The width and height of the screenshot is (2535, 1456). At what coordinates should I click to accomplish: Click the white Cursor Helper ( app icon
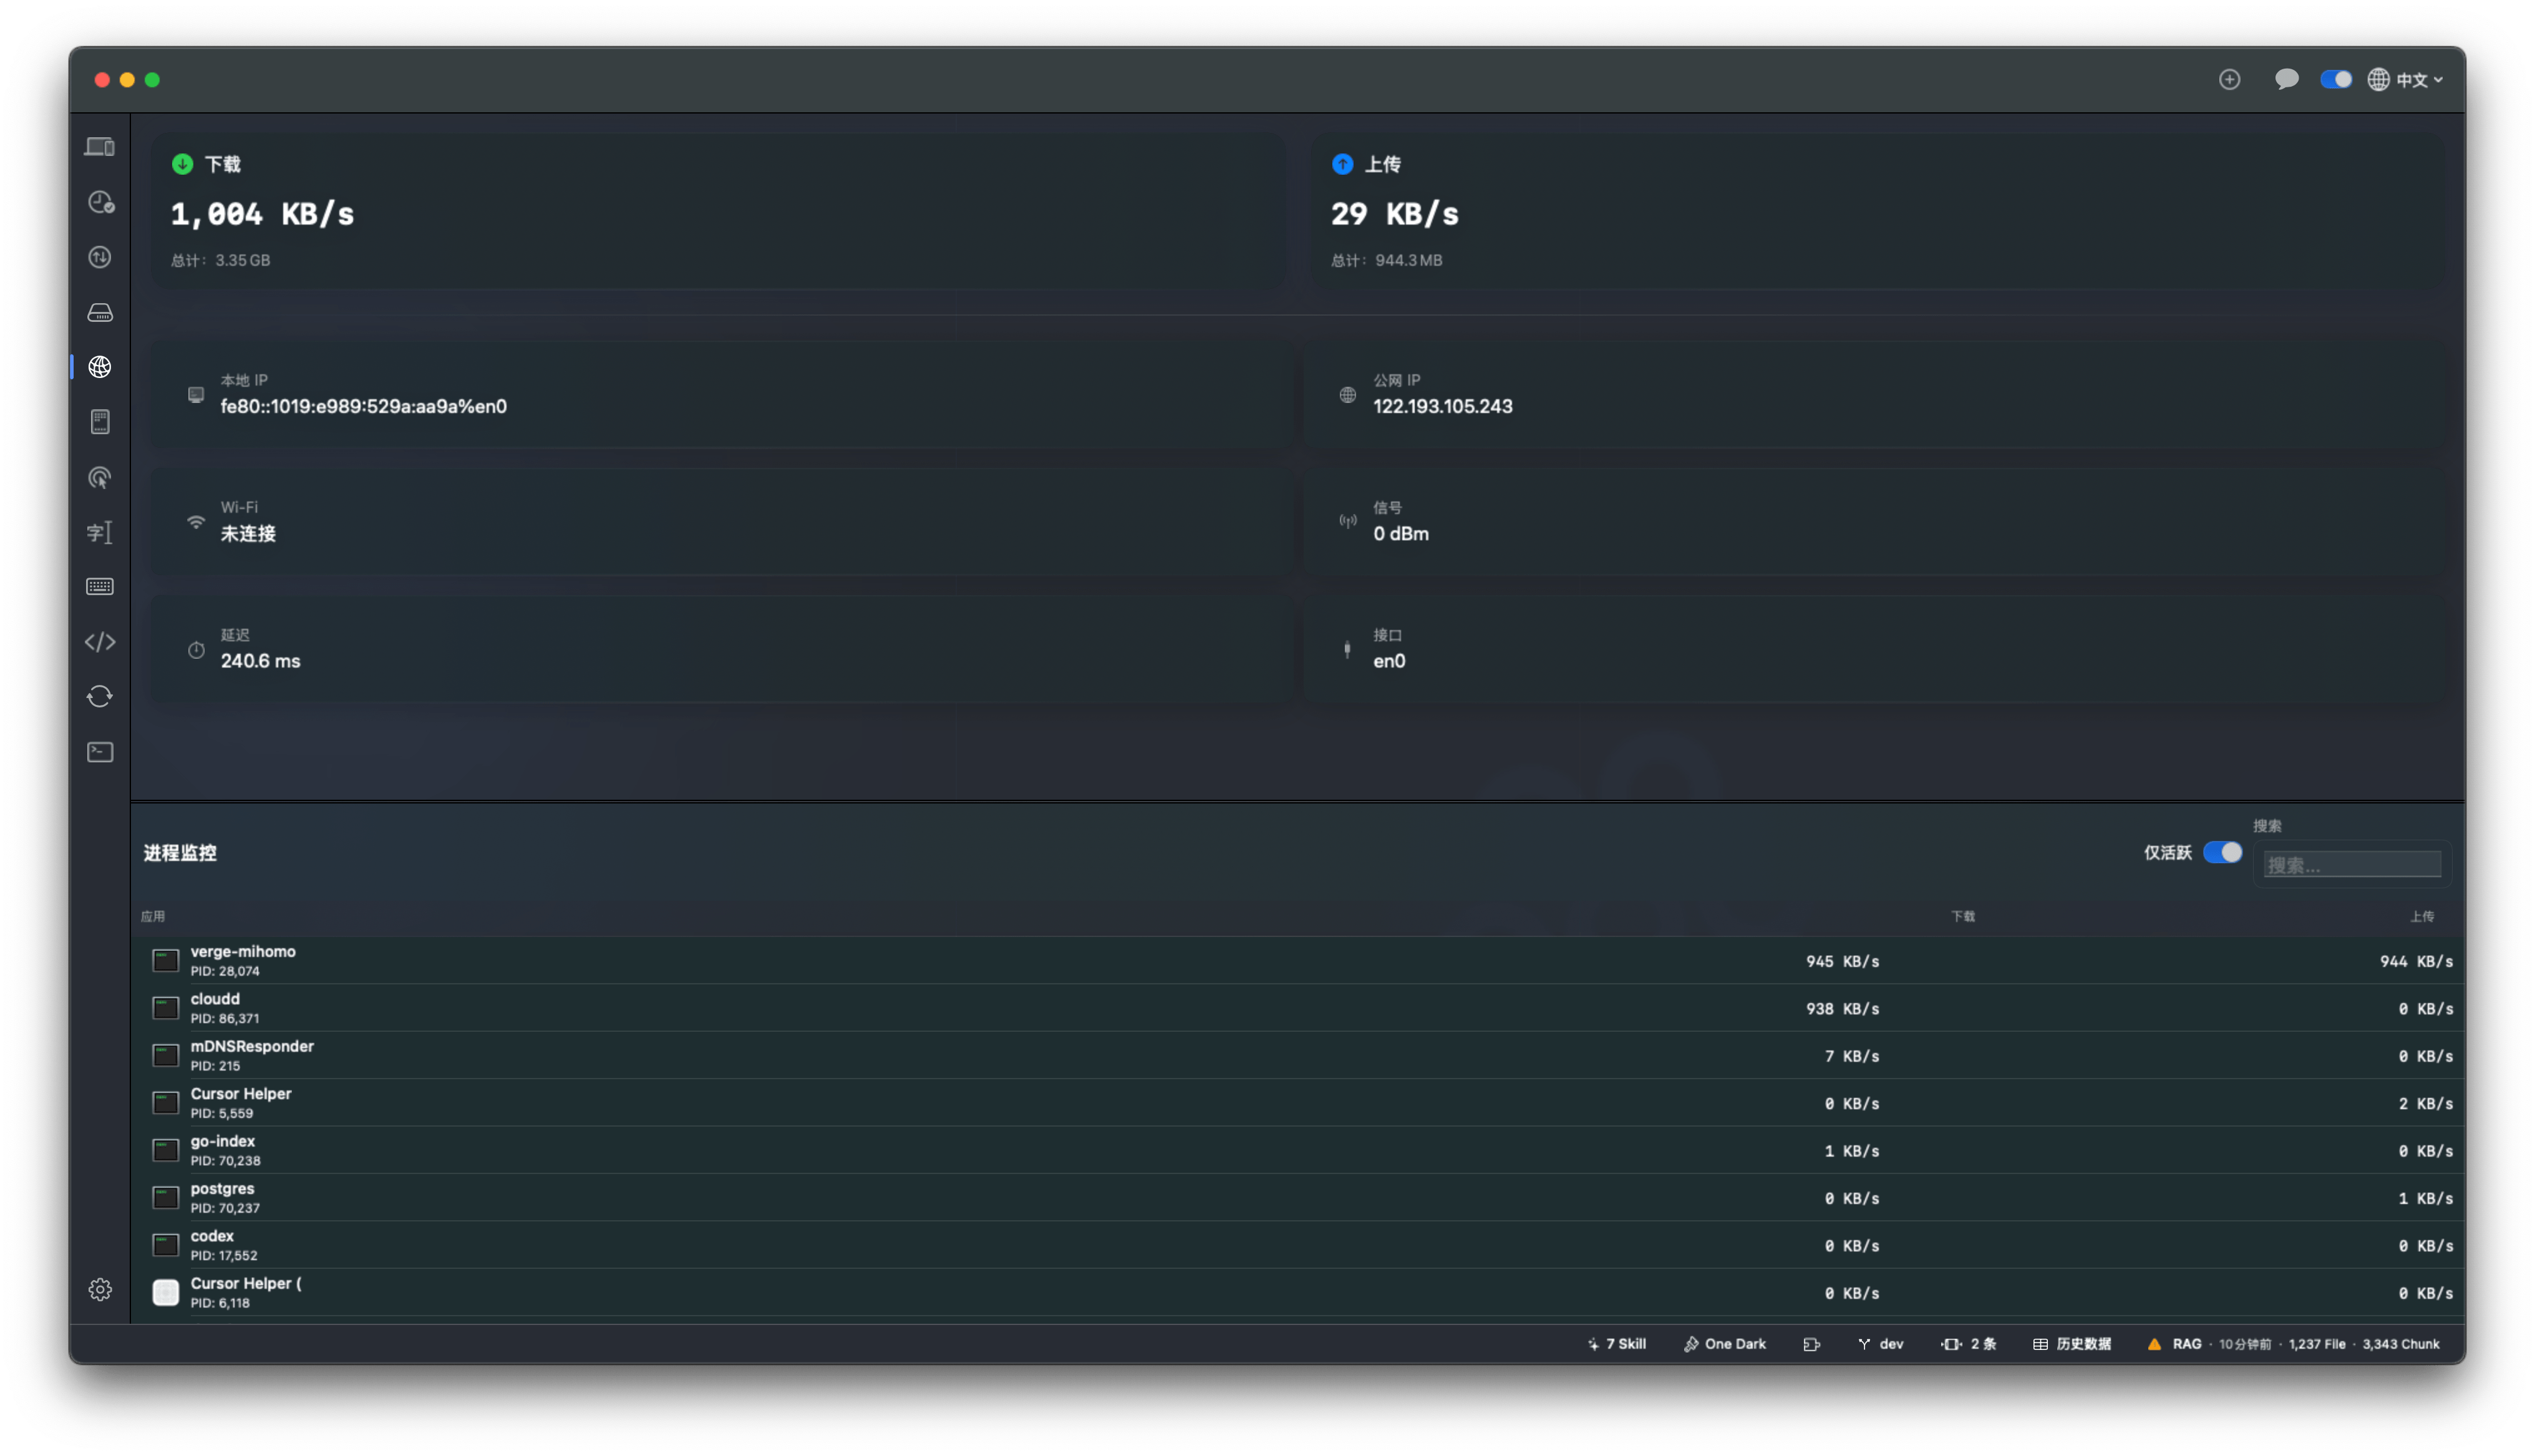[165, 1293]
